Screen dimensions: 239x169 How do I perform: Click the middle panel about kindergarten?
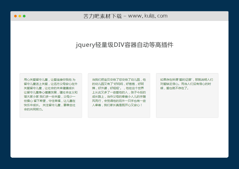119,95
